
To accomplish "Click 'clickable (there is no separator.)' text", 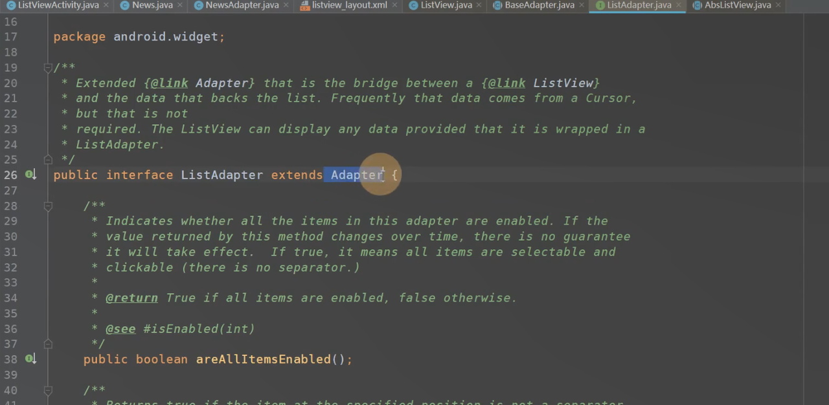I will pos(233,267).
